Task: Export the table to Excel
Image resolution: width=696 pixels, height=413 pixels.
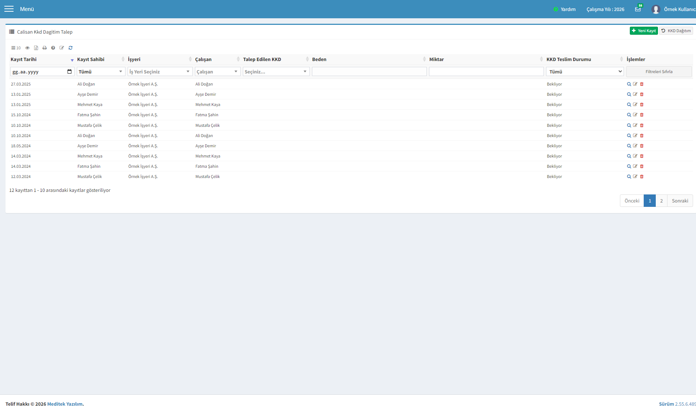Action: coord(36,48)
